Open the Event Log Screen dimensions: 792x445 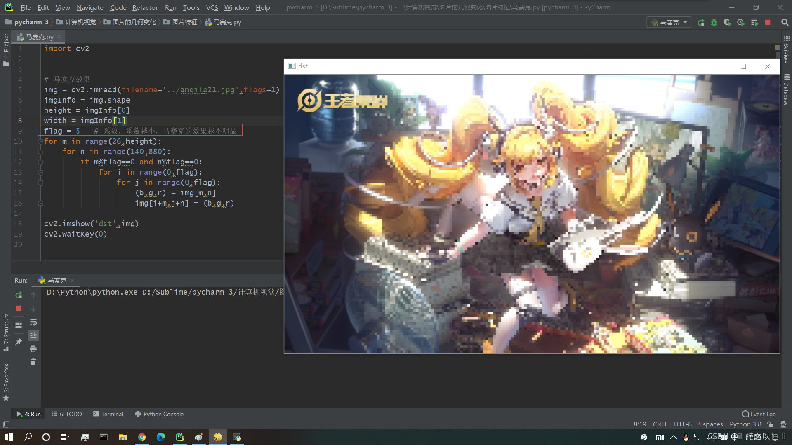(759, 414)
